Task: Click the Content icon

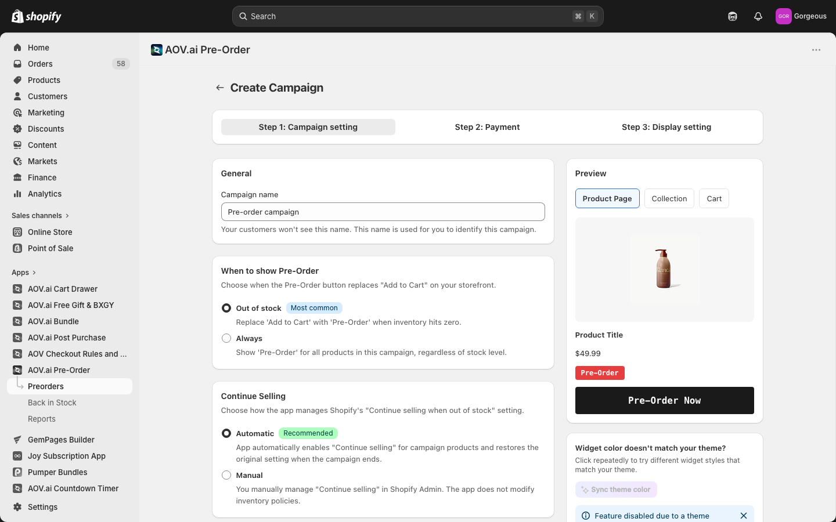Action: coord(17,145)
